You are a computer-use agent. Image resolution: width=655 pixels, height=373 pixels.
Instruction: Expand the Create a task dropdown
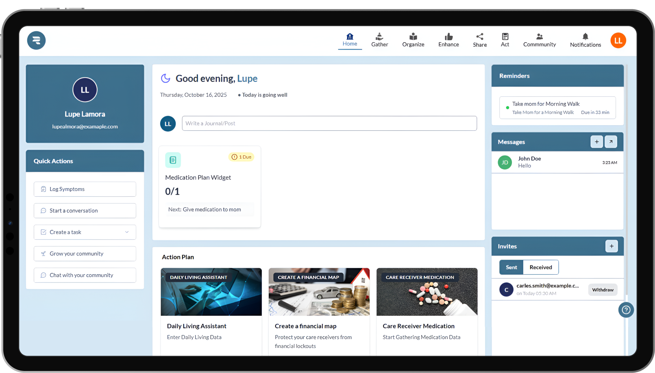(x=126, y=232)
